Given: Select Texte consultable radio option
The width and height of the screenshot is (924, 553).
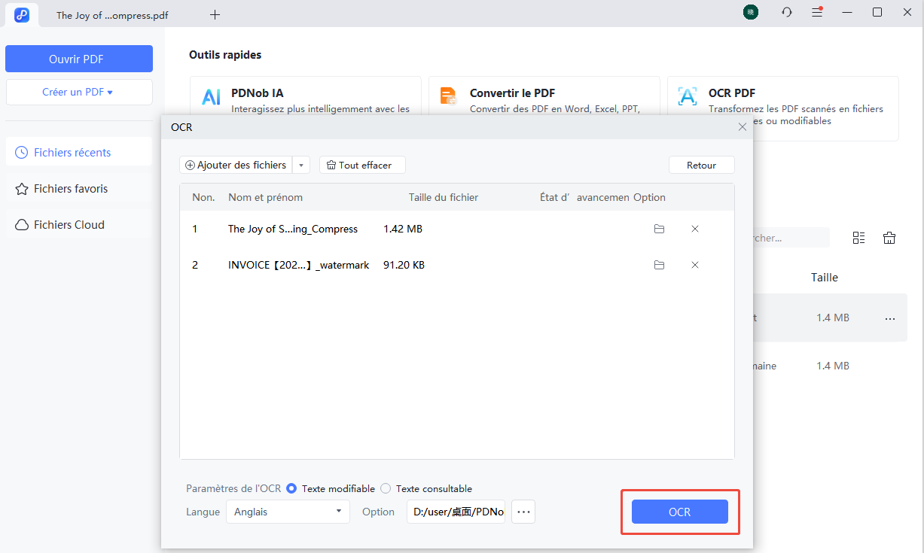Looking at the screenshot, I should click(x=386, y=488).
